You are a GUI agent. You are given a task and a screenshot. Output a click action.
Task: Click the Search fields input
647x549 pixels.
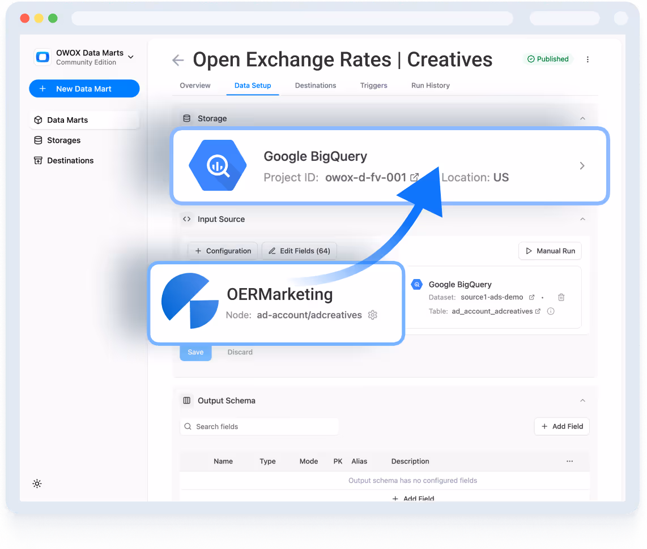click(x=259, y=426)
